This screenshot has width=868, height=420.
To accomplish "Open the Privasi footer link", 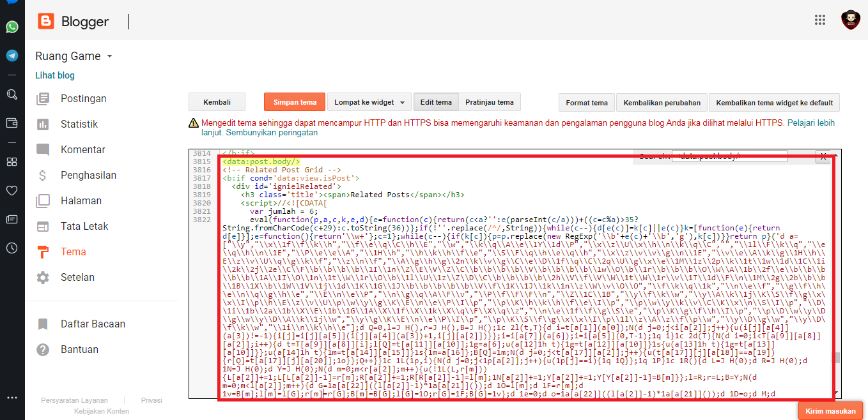I will (x=151, y=400).
